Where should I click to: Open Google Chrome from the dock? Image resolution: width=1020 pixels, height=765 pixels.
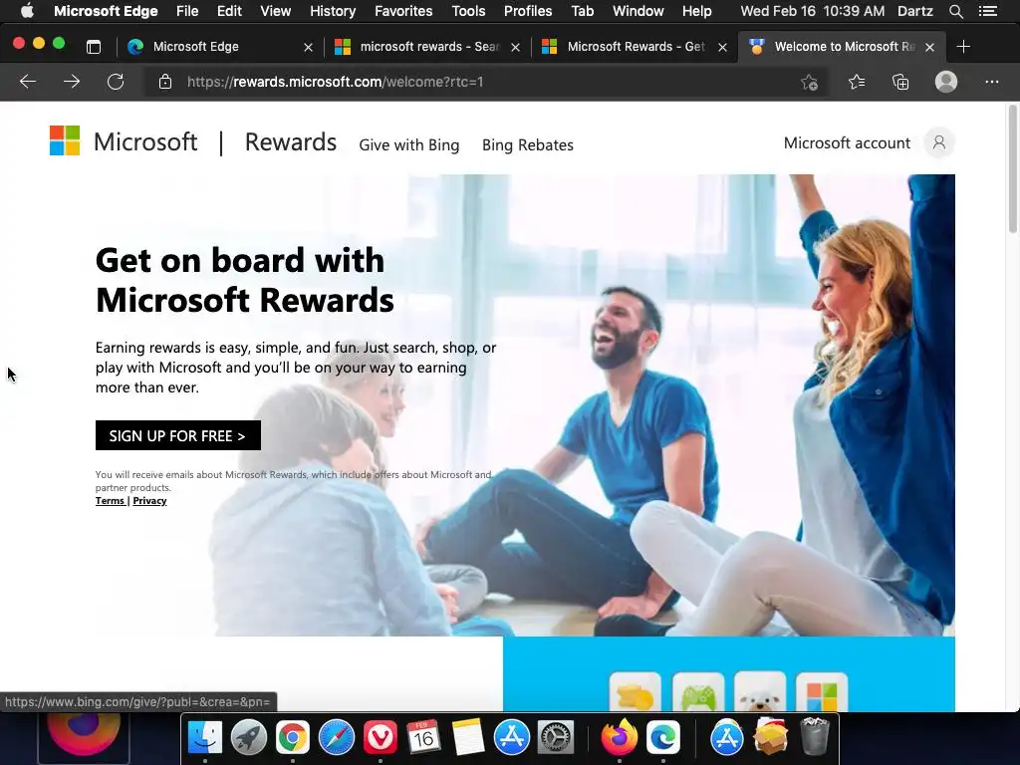[293, 737]
